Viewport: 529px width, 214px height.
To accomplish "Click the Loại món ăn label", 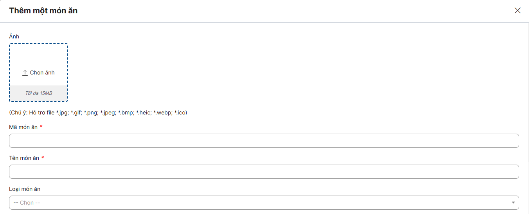I will coord(25,189).
